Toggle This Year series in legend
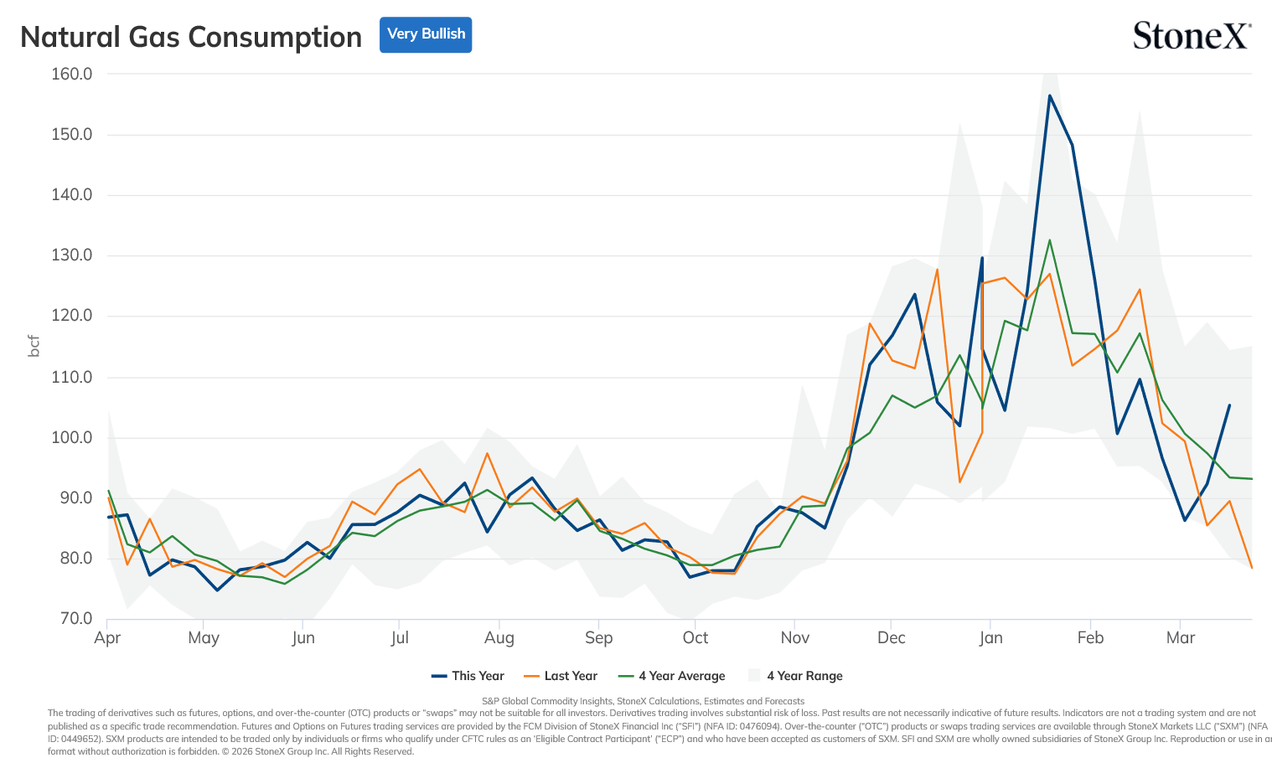Screen dimensions: 1272x763 coord(468,676)
